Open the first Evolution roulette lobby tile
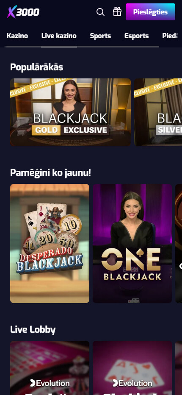The image size is (182, 395). click(50, 368)
